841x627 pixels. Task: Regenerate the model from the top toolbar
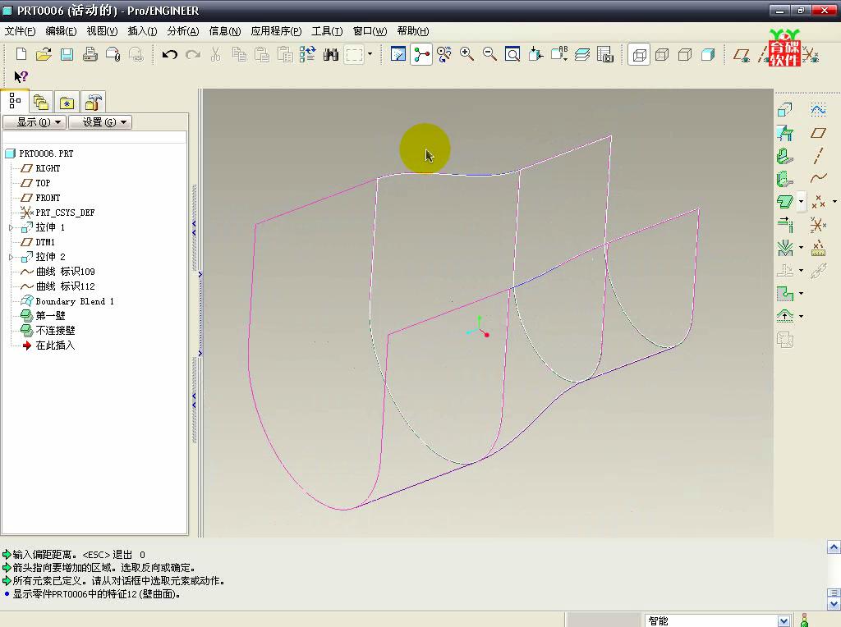click(x=307, y=54)
